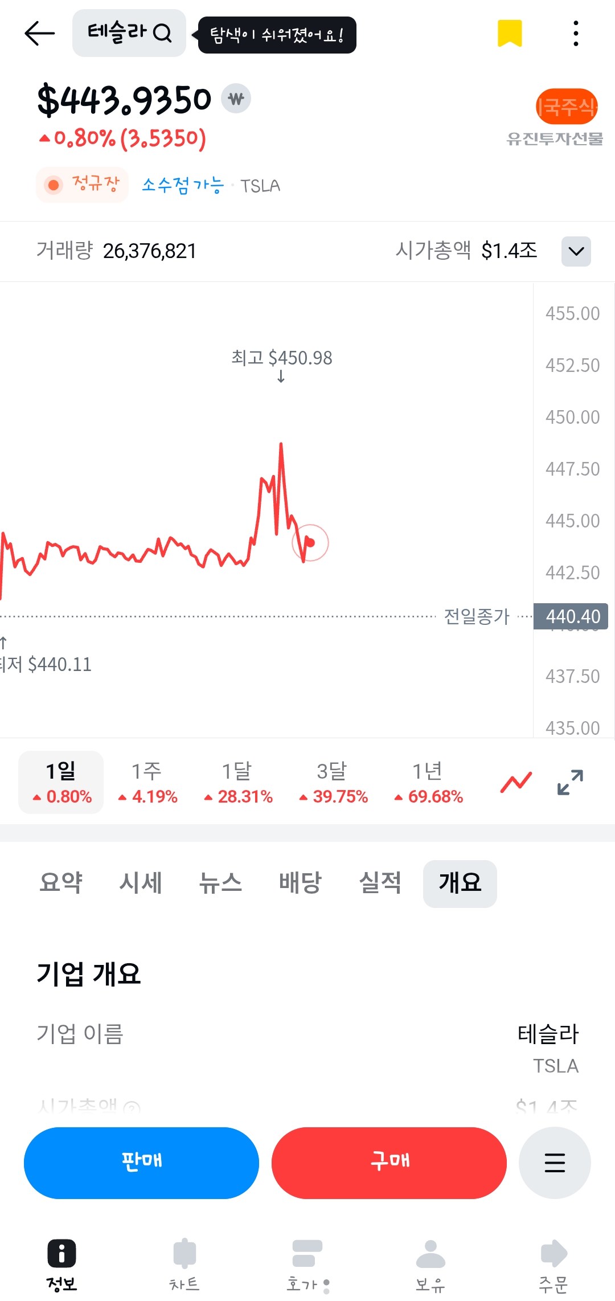Open the 뉴스 tab
Image resolution: width=615 pixels, height=1301 pixels.
pos(220,883)
